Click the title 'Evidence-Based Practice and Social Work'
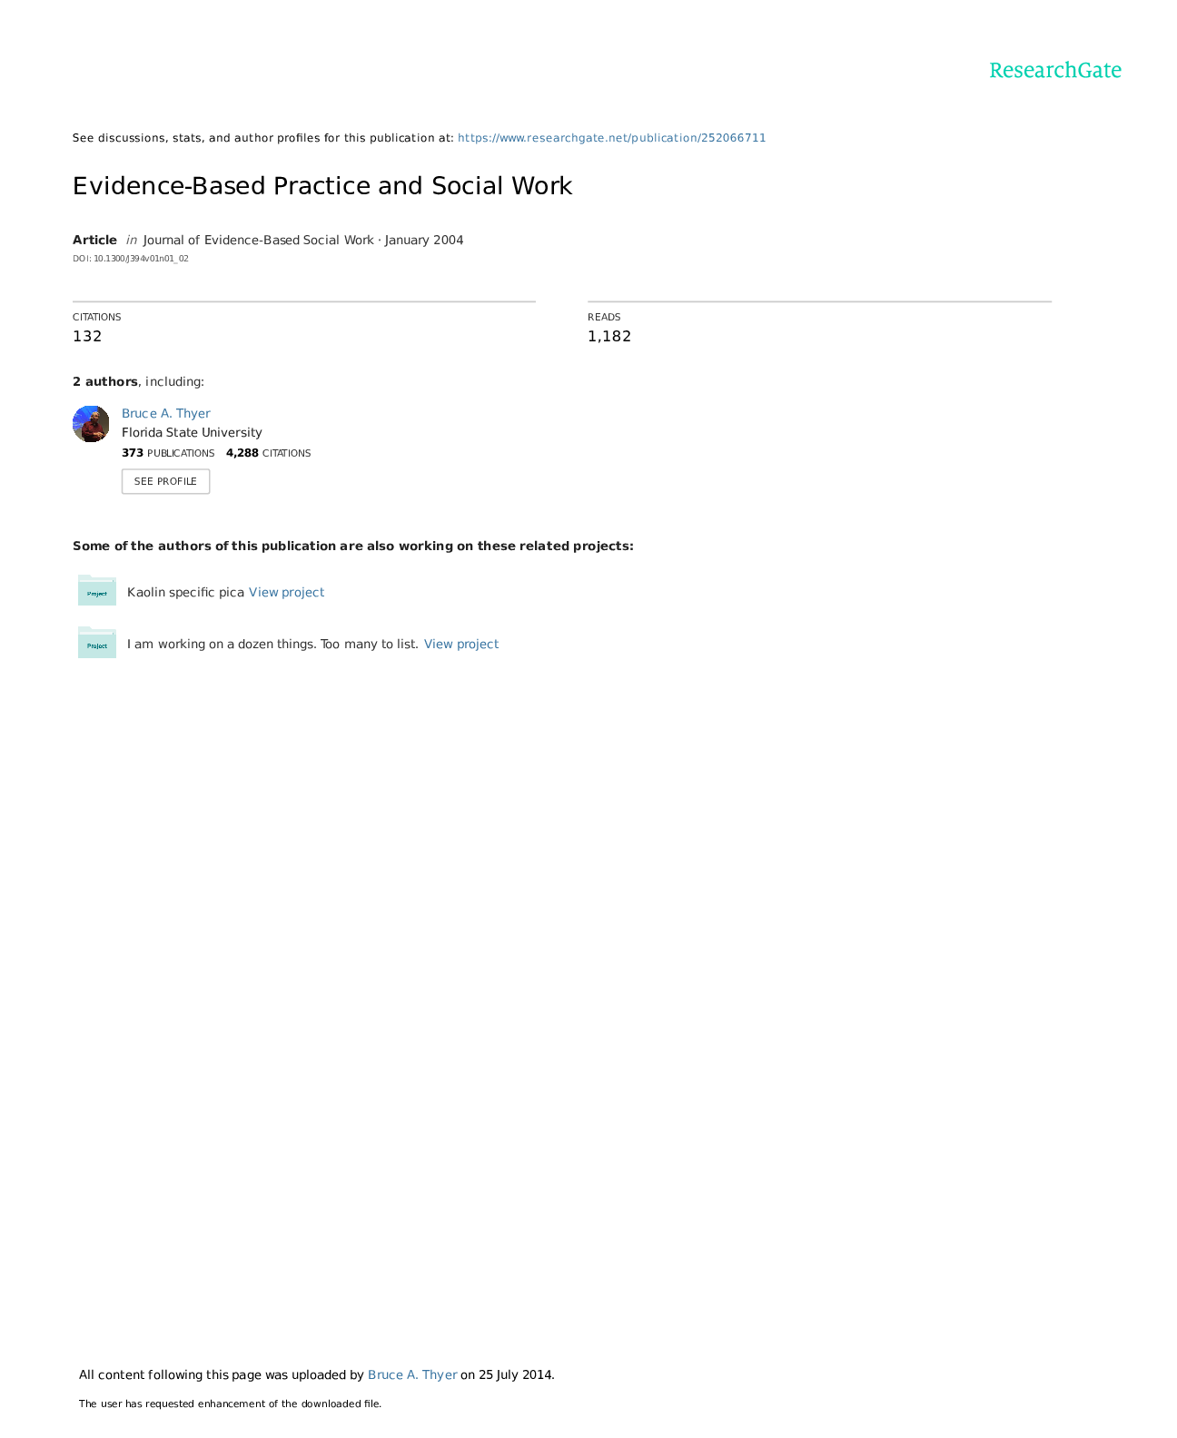 pos(322,186)
